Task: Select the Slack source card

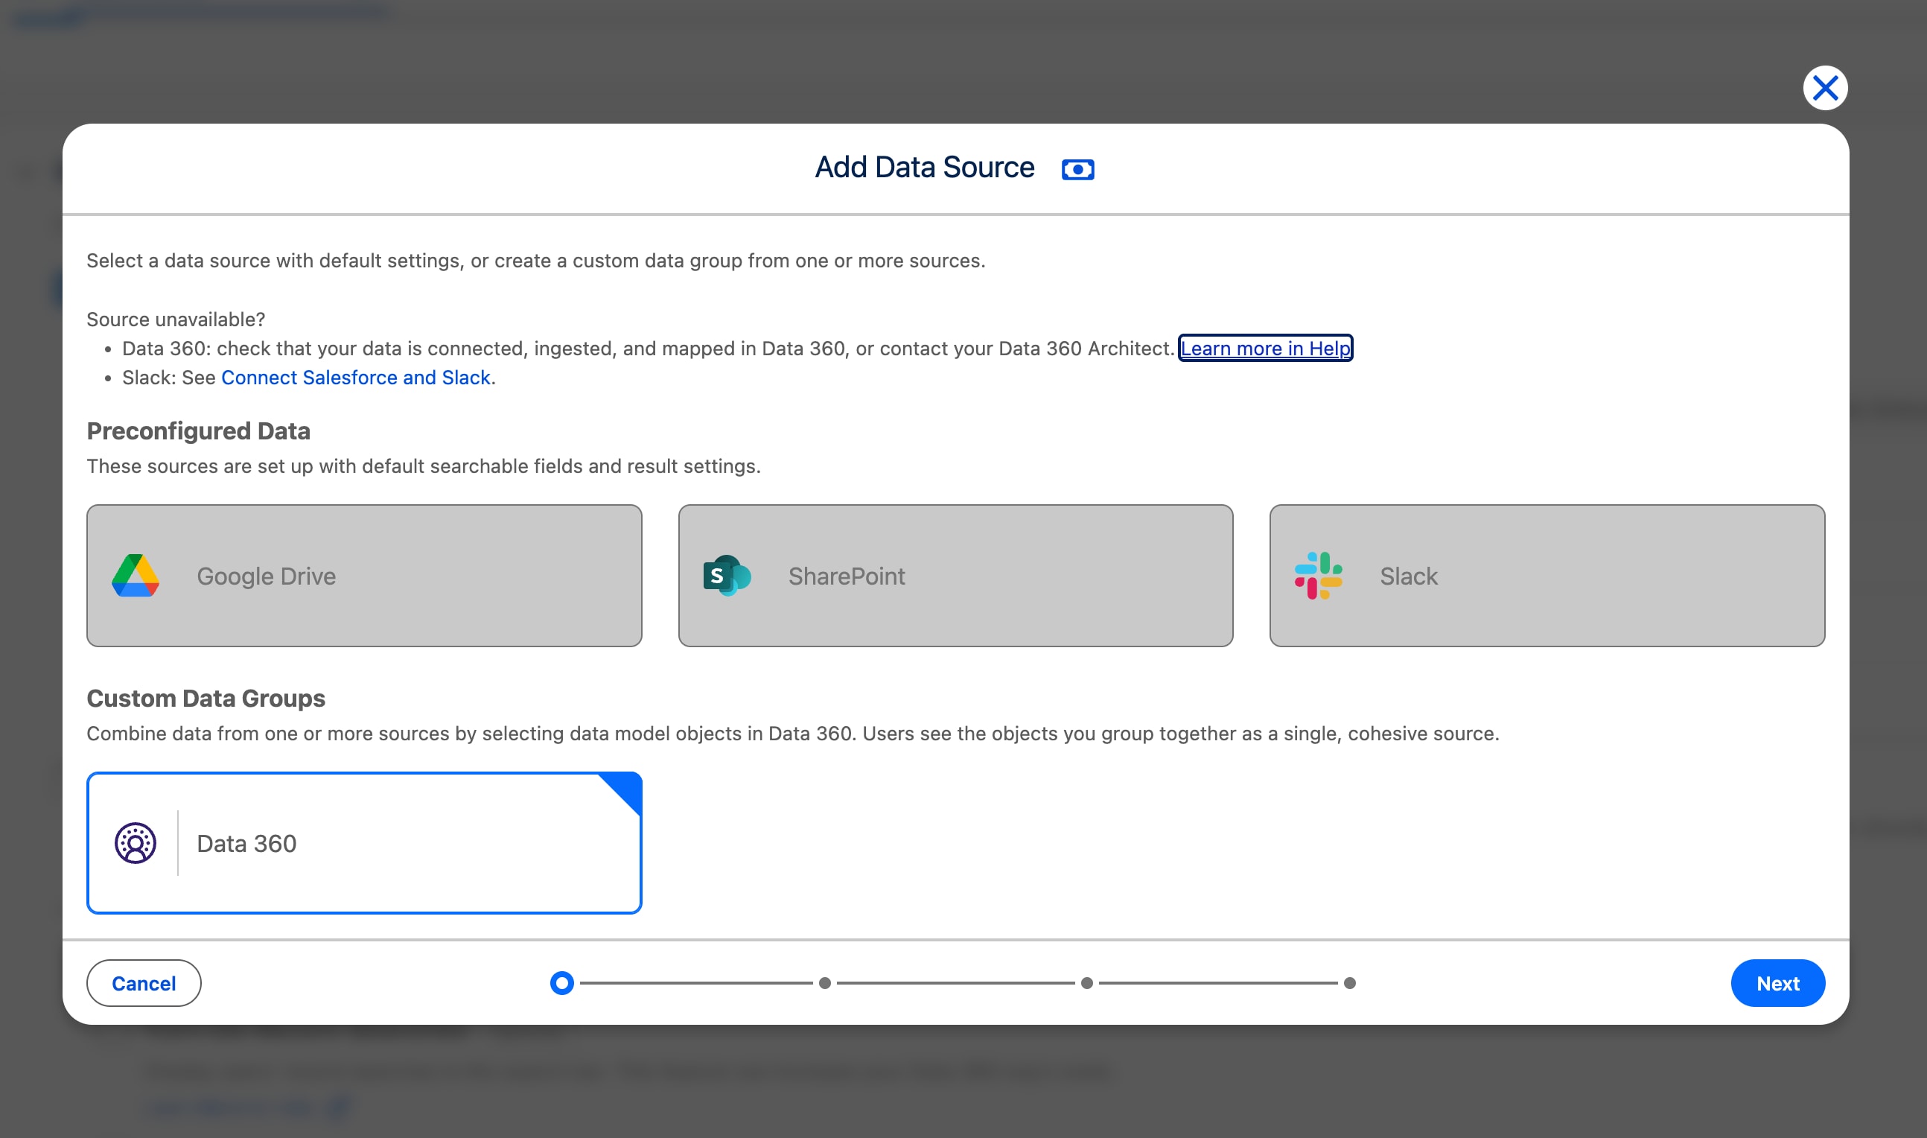Action: (x=1547, y=575)
